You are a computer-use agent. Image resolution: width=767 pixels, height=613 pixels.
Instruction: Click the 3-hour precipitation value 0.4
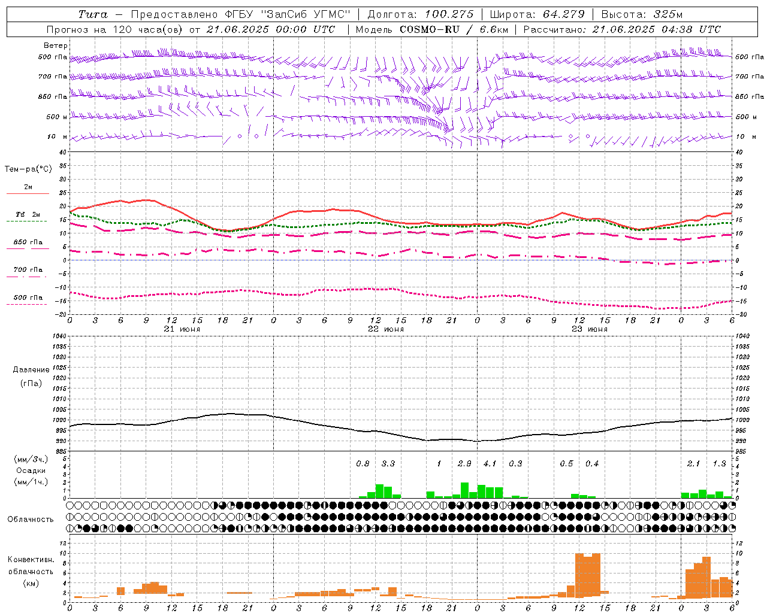[x=592, y=463]
